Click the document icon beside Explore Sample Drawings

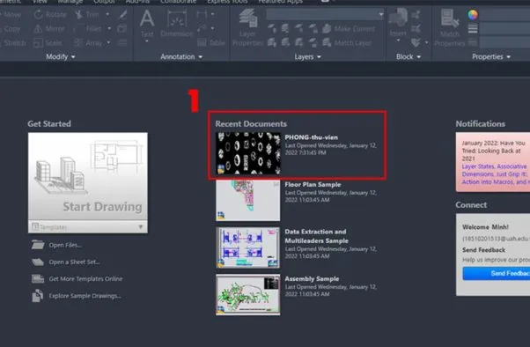38,296
